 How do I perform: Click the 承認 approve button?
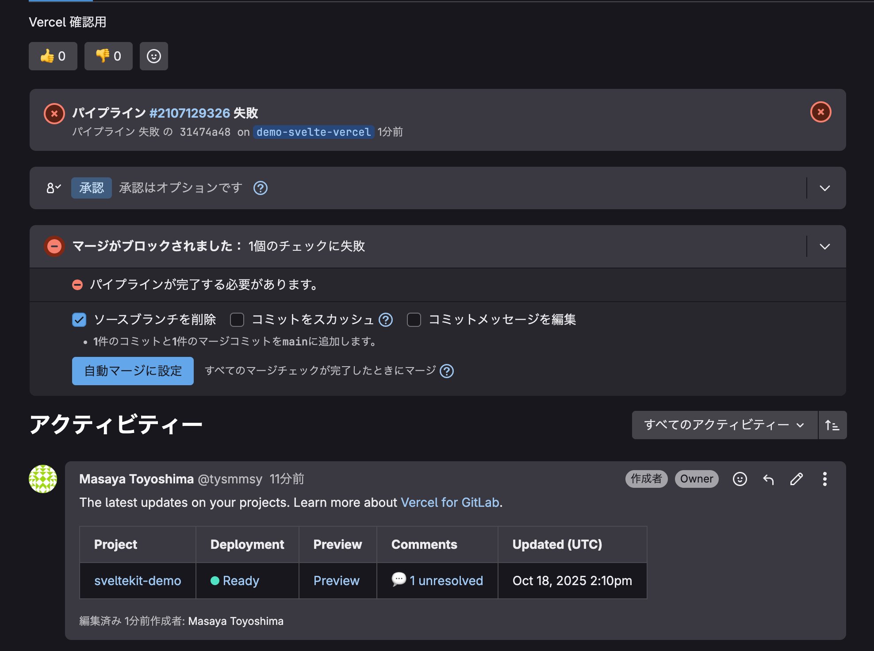pyautogui.click(x=92, y=188)
